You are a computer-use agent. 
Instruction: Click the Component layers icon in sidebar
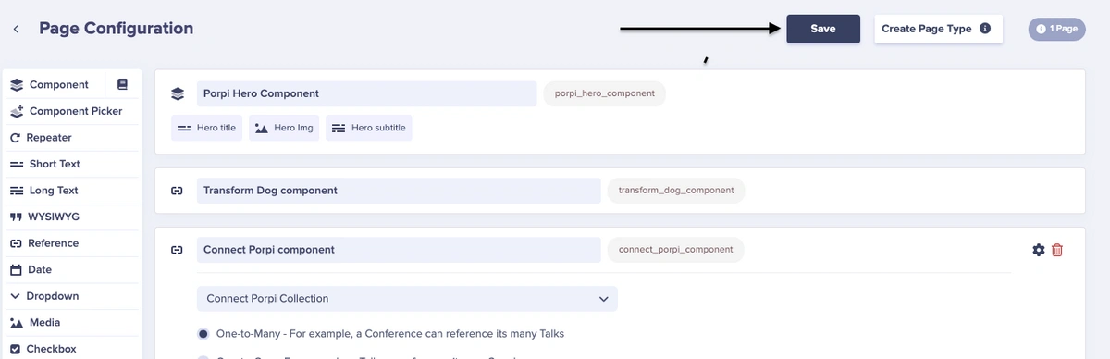click(x=16, y=84)
